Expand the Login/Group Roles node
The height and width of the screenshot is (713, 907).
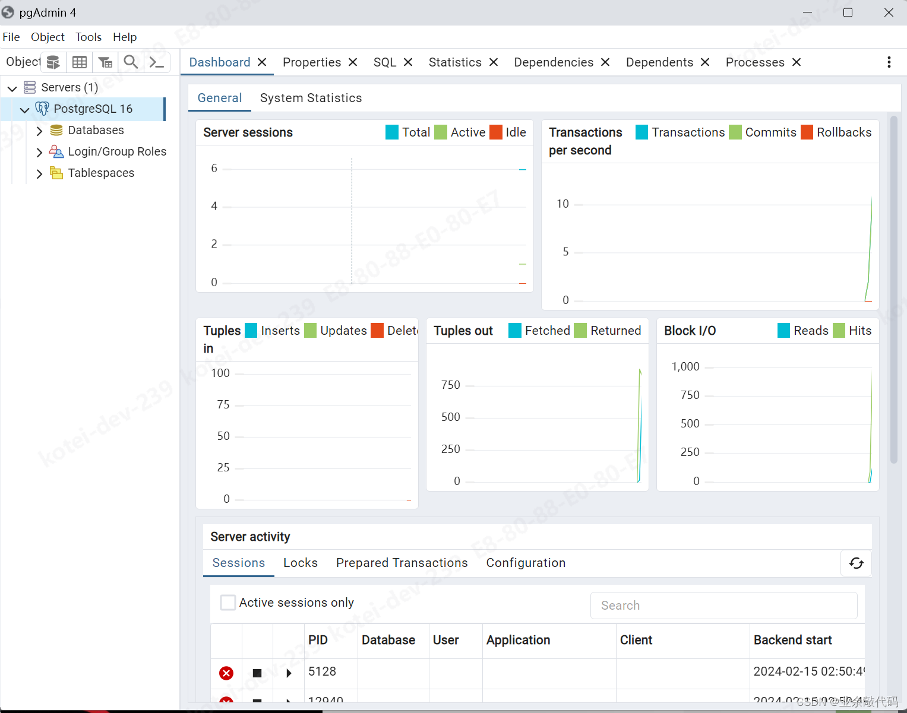39,152
